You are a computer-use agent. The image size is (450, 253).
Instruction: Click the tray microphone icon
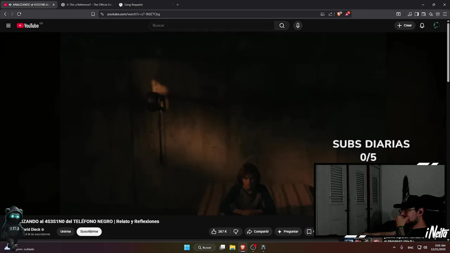click(401, 247)
